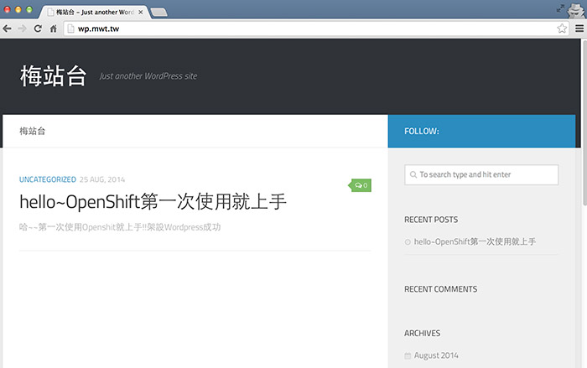587x368 pixels.
Task: Click the calendar icon beside August 2014
Action: point(408,355)
